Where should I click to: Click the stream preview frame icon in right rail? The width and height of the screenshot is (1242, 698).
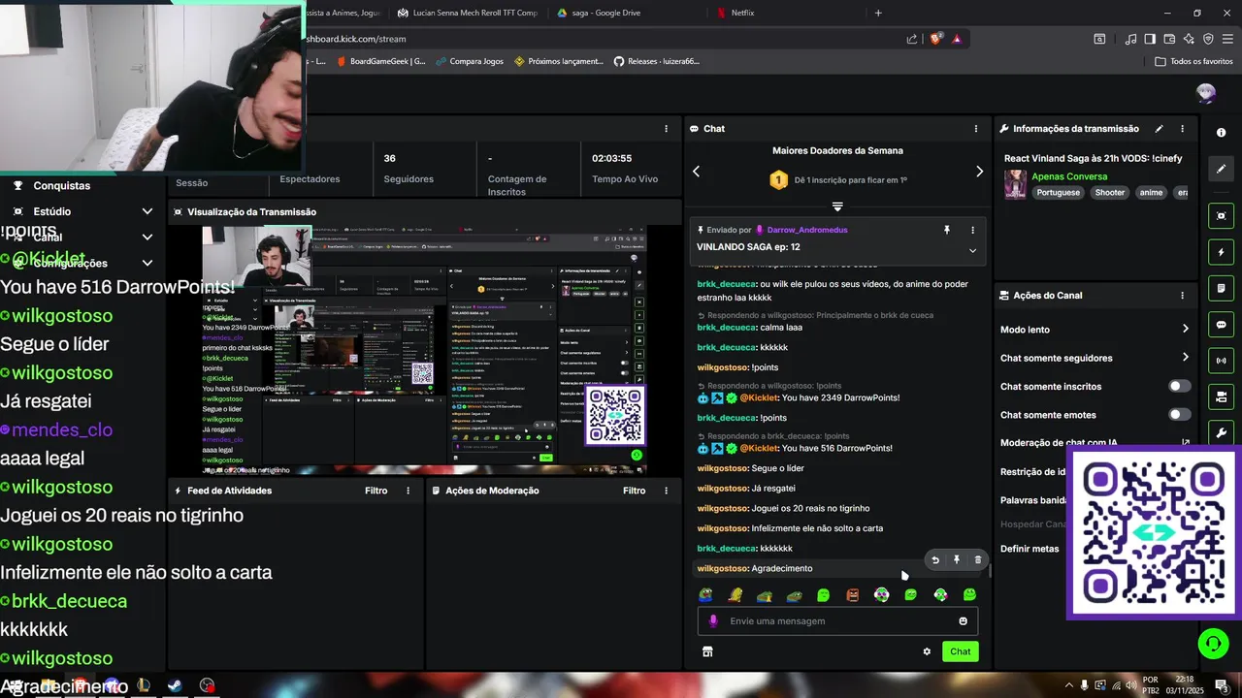pos(1221,215)
